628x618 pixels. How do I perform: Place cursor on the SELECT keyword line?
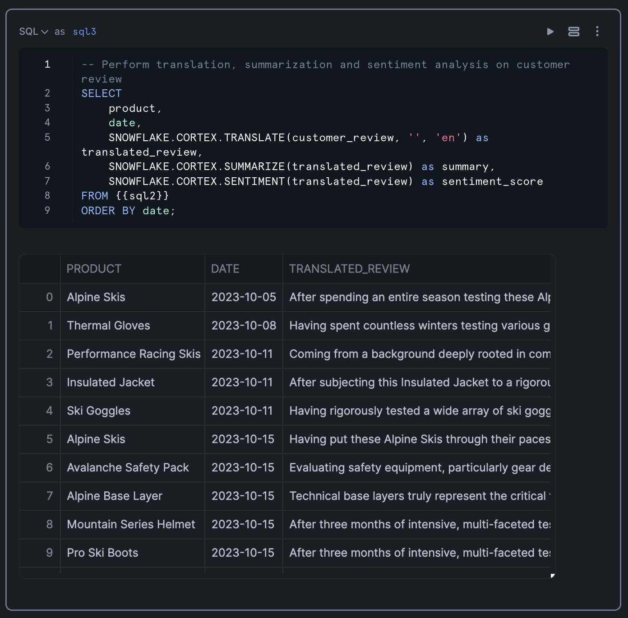pos(102,93)
